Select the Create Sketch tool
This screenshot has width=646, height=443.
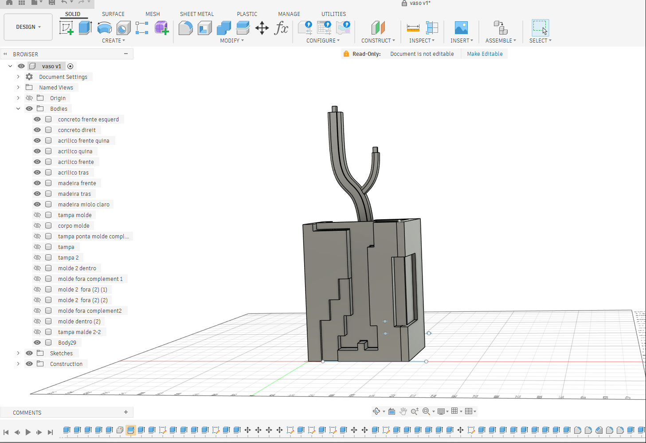click(x=66, y=28)
